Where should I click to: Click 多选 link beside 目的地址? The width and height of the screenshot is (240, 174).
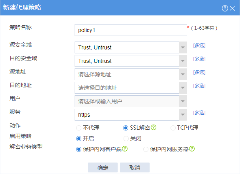coord(199,86)
